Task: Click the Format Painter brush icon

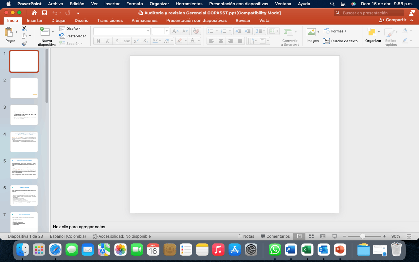Action: 24,44
